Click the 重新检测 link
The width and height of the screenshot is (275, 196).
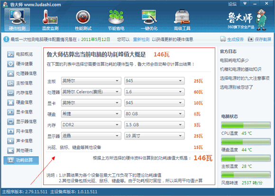[x=141, y=39]
